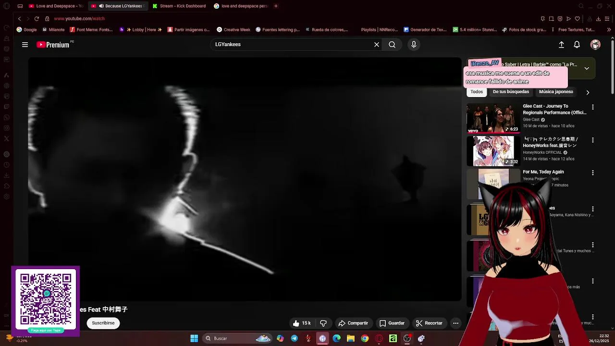Open the ad blocker shield icon
Viewport: 615px width, 346px height.
[560, 19]
